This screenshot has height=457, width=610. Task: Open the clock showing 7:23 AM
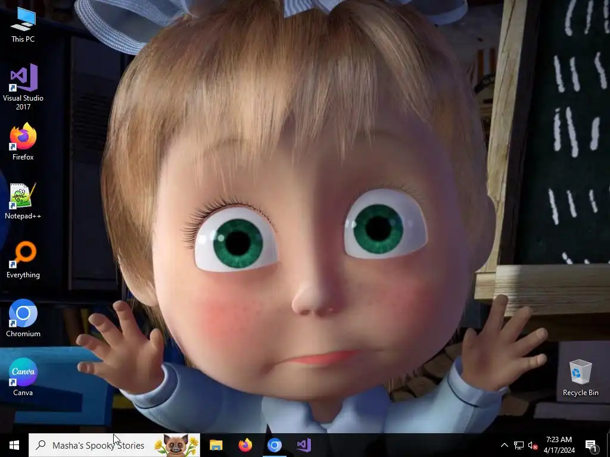coord(559,445)
